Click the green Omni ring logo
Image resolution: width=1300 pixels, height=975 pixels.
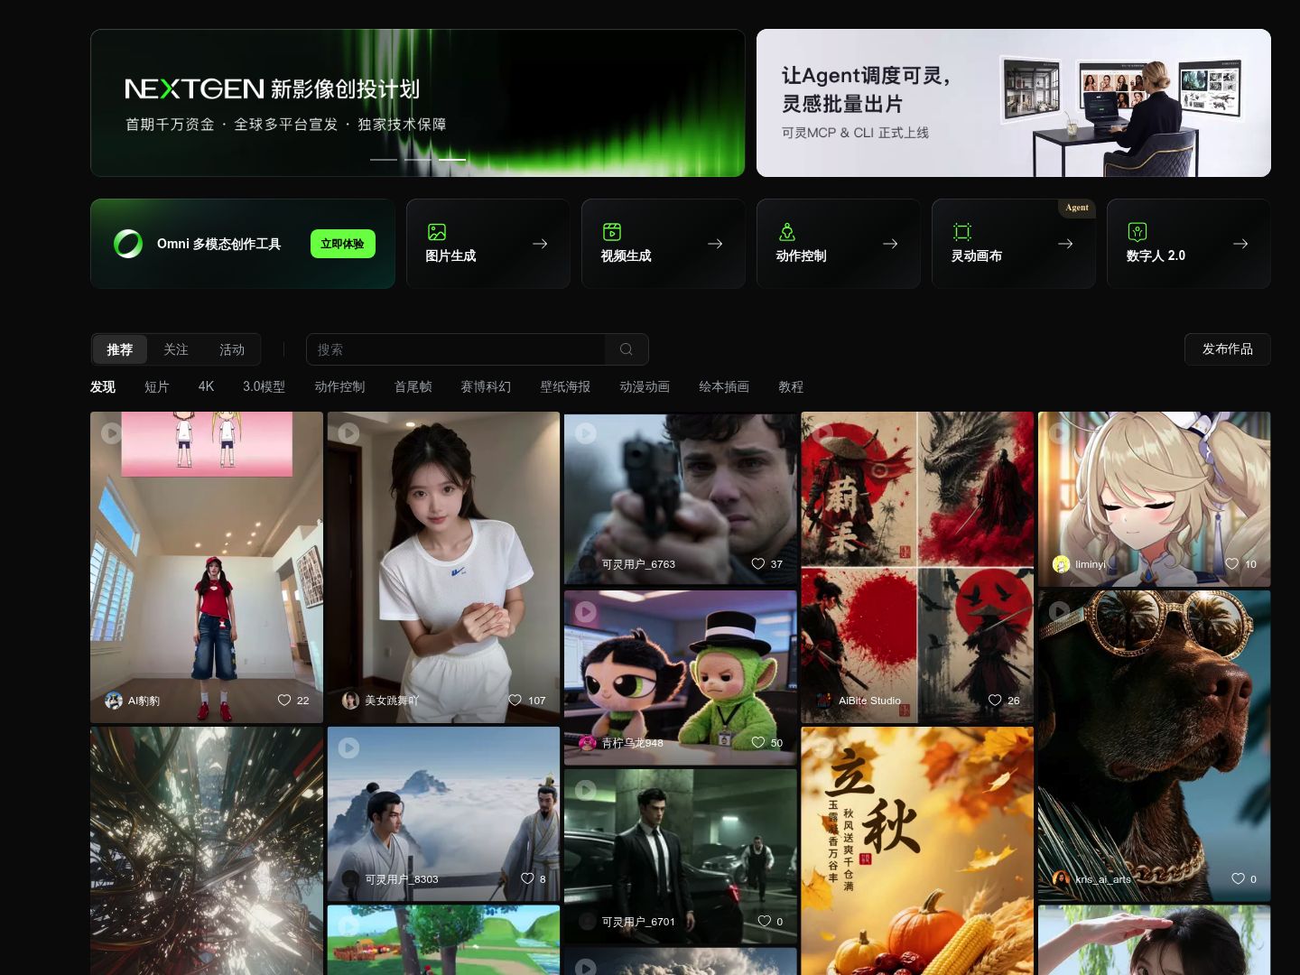click(128, 244)
